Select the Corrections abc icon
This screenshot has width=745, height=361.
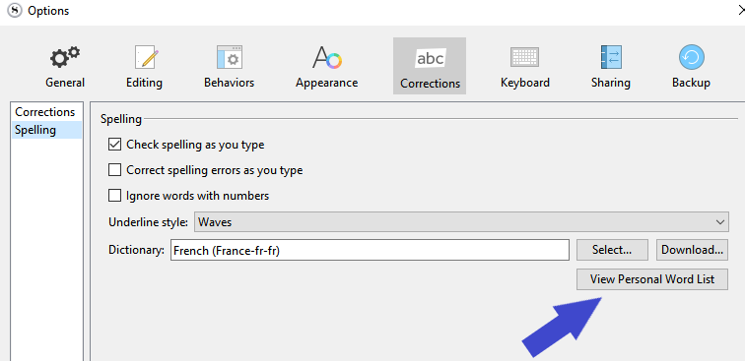click(x=430, y=59)
